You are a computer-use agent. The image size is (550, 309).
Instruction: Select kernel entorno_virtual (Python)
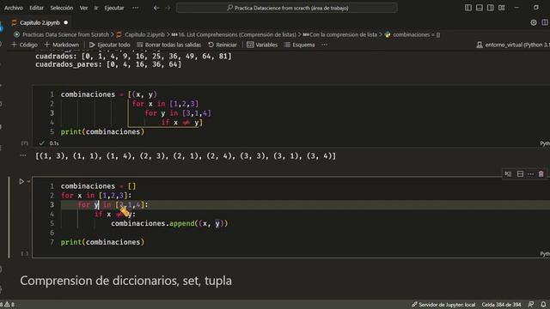coord(513,45)
